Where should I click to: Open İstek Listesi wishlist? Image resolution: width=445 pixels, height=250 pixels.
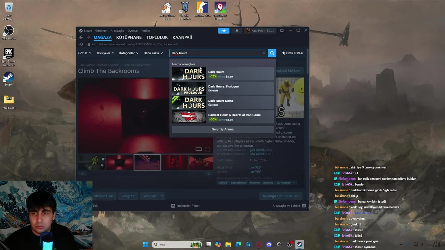[292, 53]
